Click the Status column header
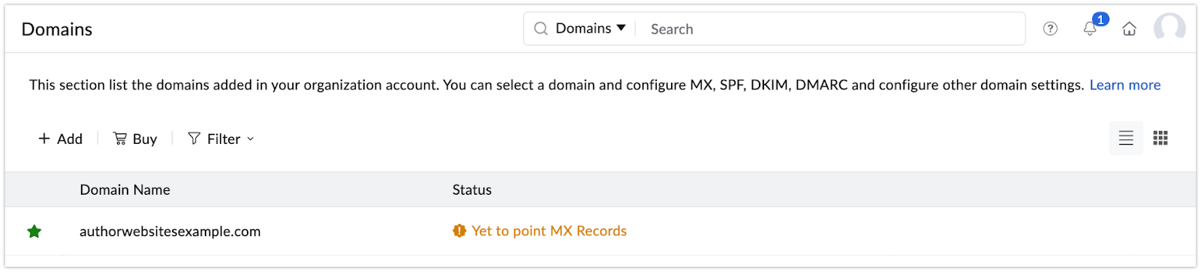 point(471,190)
